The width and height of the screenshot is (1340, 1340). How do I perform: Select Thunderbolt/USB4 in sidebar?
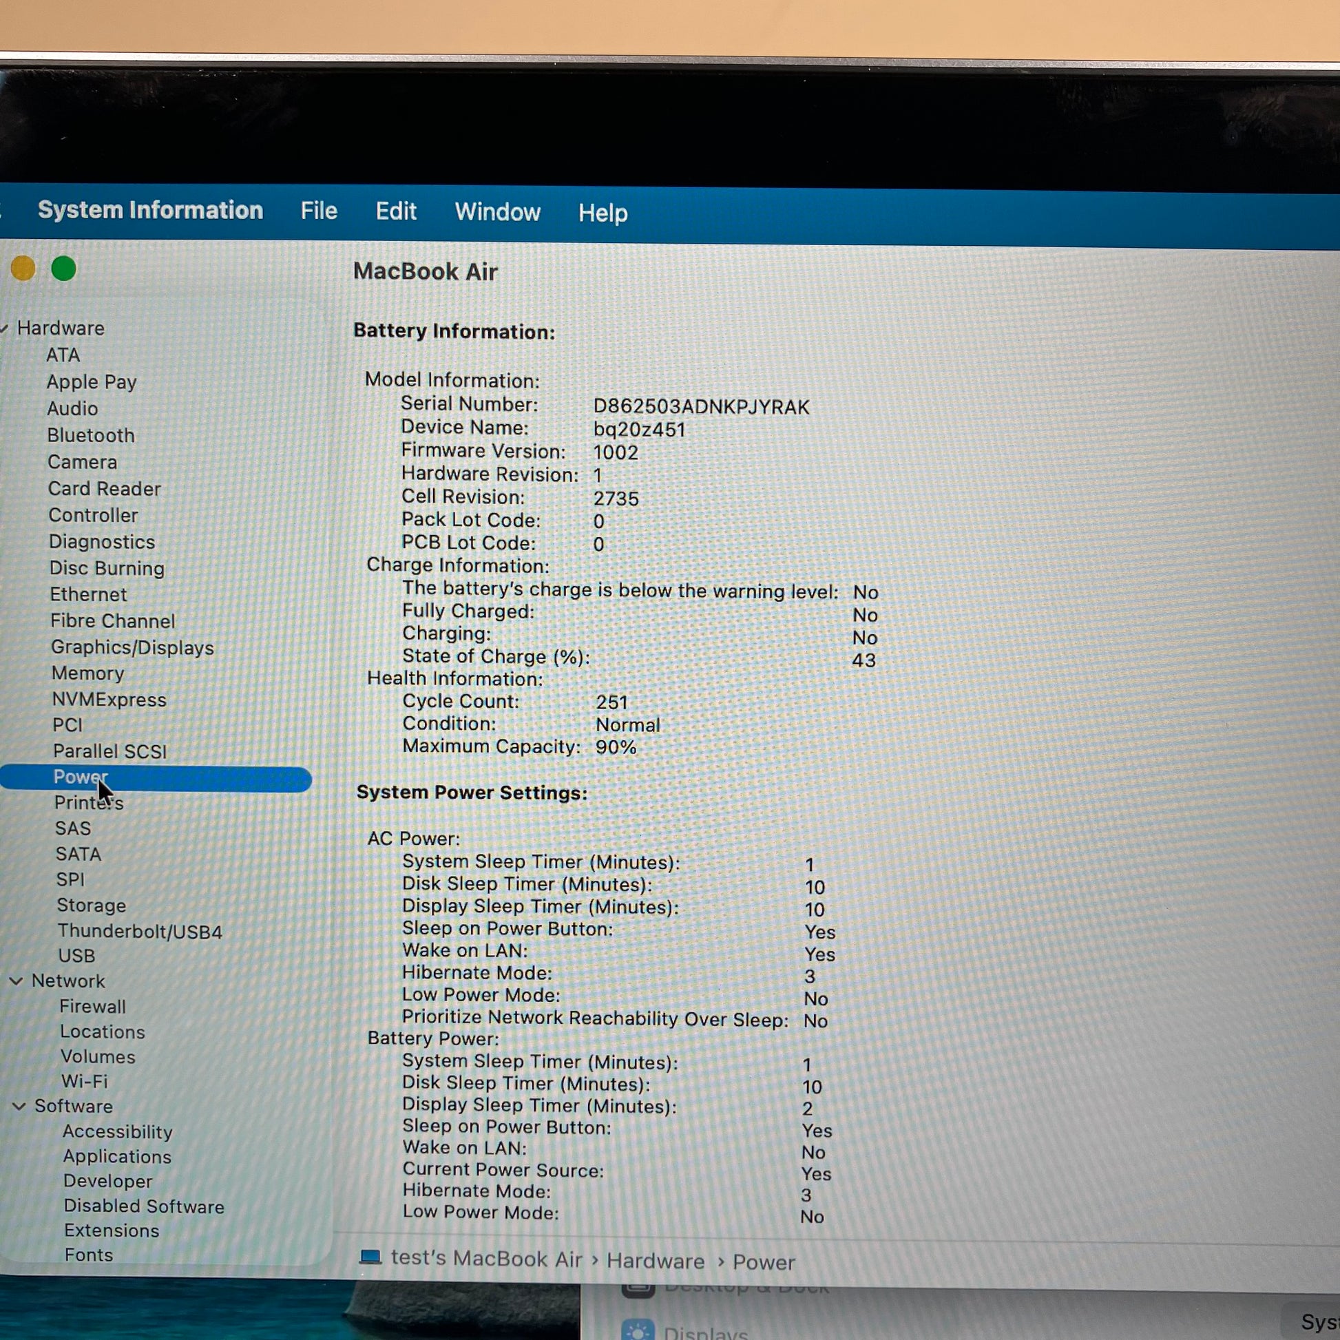[x=140, y=932]
